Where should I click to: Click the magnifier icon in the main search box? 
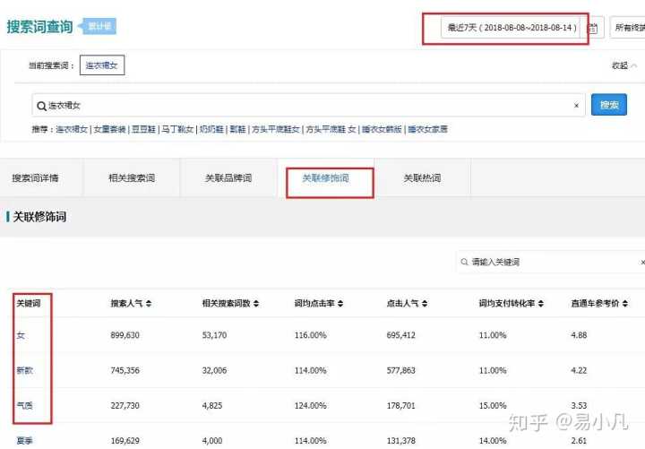41,106
